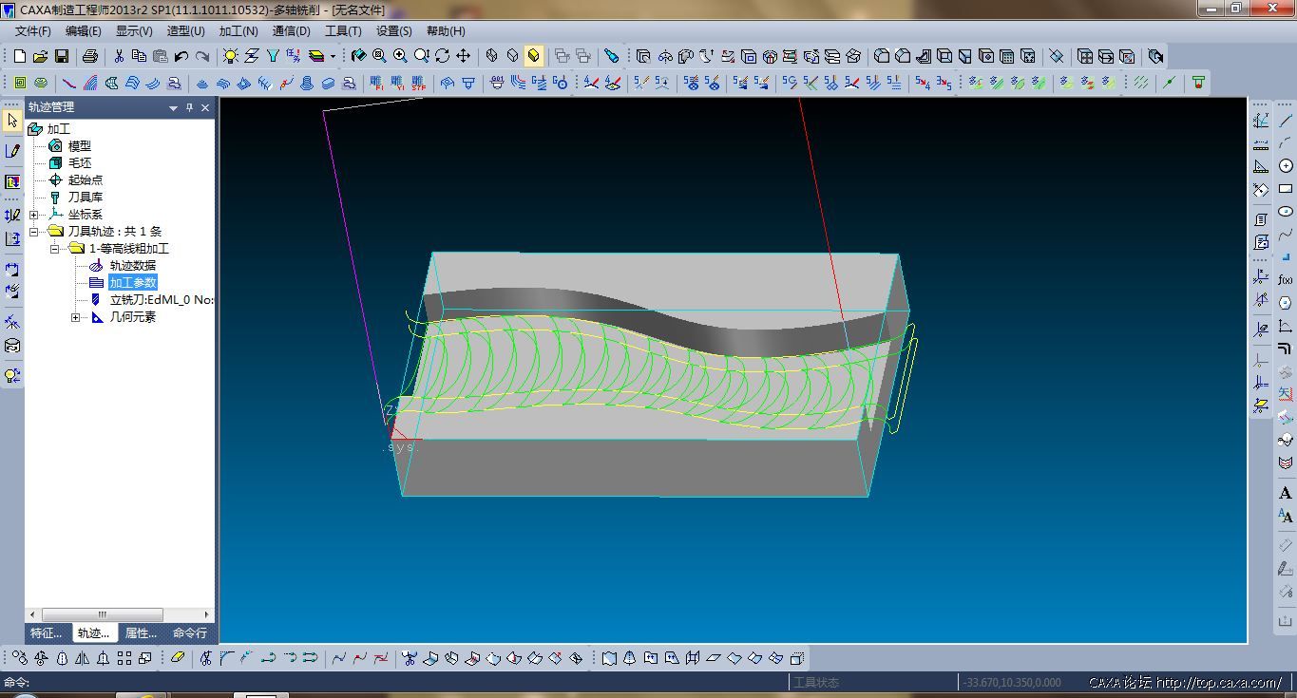Switch to the 属性 panel tab
Viewport: 1297px width, 698px height.
coord(141,632)
